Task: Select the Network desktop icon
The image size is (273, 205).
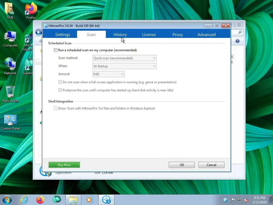Action: point(10,66)
